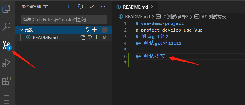The image size is (245, 105).
Task: Open more actions menu in source control
Action: tap(103, 7)
